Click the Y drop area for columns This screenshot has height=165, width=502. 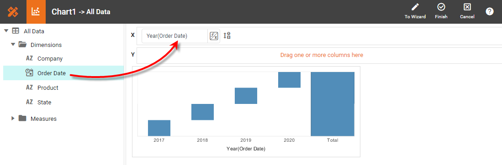322,55
